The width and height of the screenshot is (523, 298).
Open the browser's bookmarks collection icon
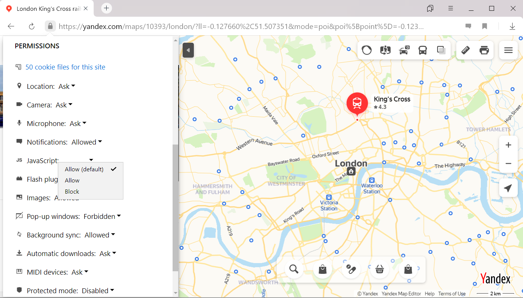[x=430, y=9]
